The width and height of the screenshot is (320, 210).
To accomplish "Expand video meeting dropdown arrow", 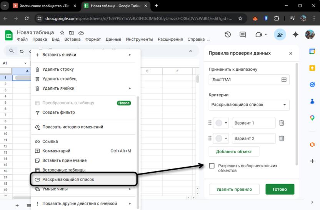I will click(266, 35).
